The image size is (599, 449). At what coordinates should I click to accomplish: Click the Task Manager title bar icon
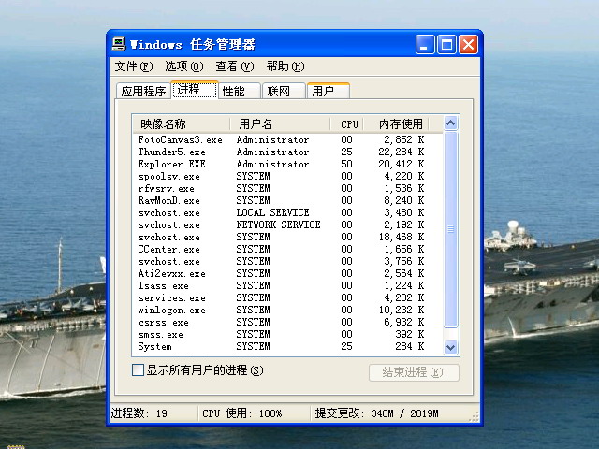(119, 44)
